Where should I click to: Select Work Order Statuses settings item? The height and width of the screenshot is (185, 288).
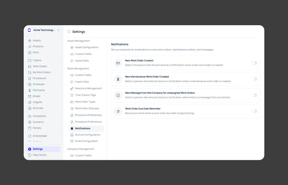click(x=86, y=108)
